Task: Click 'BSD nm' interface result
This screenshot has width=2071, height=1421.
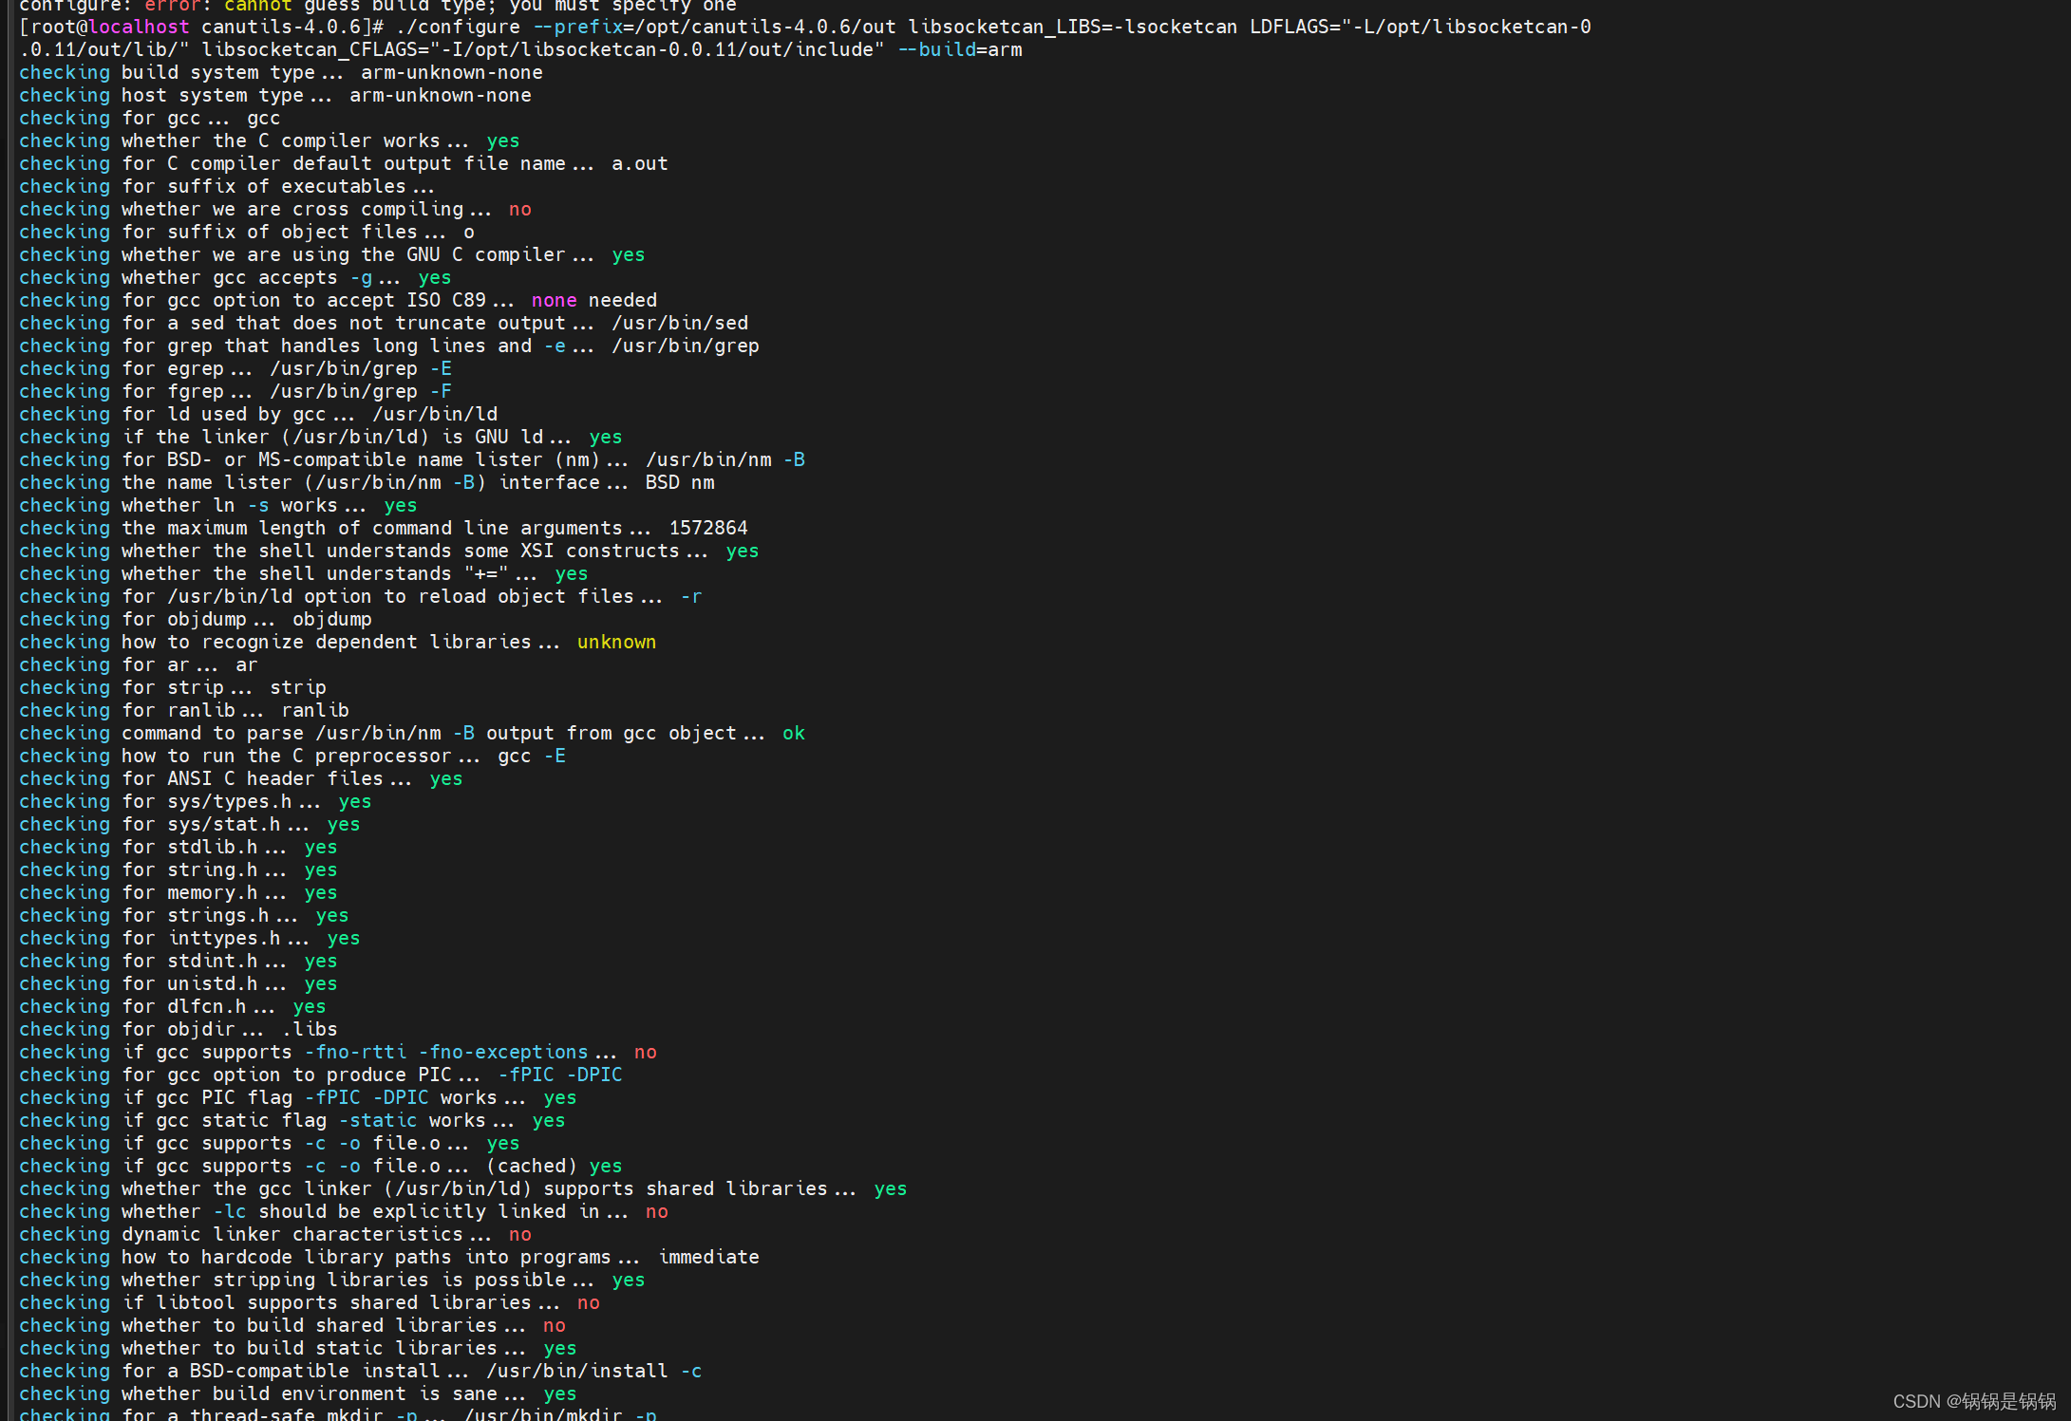Action: 680,482
